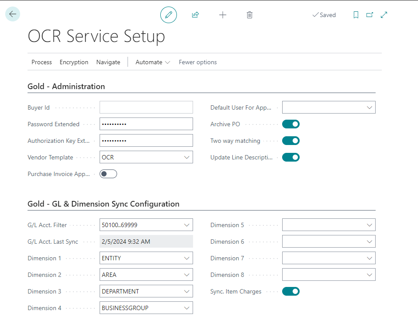
Task: Expand the Vendor Template dropdown
Action: coord(187,157)
